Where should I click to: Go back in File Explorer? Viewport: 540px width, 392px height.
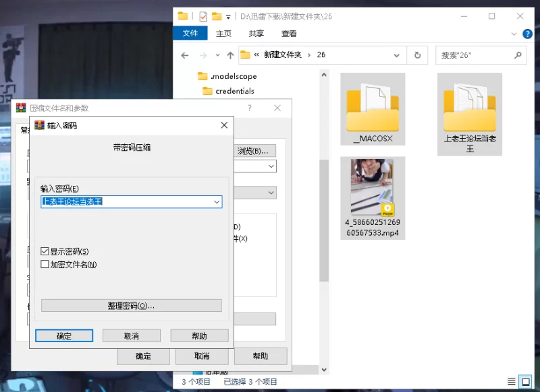coord(185,55)
